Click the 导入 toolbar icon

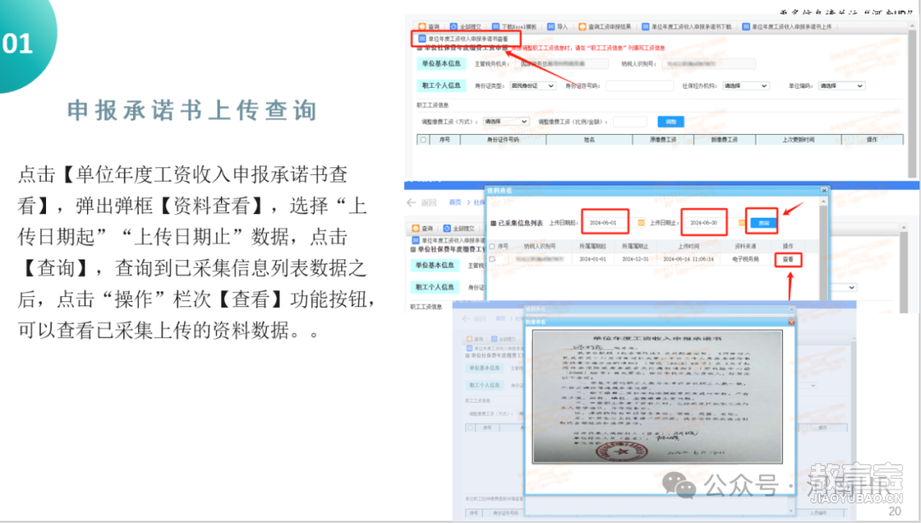click(x=551, y=27)
